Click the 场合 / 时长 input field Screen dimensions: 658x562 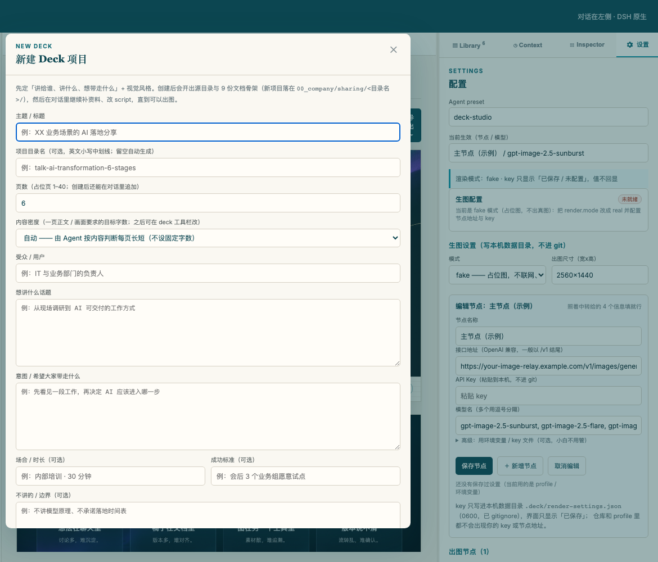[110, 476]
